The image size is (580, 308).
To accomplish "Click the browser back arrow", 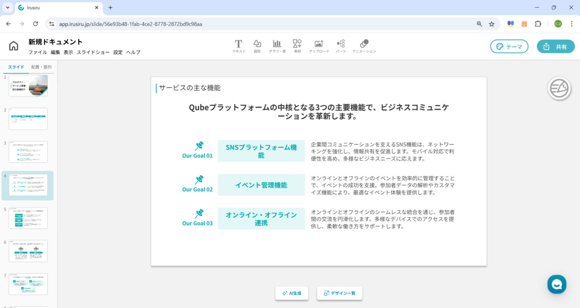I will 8,24.
